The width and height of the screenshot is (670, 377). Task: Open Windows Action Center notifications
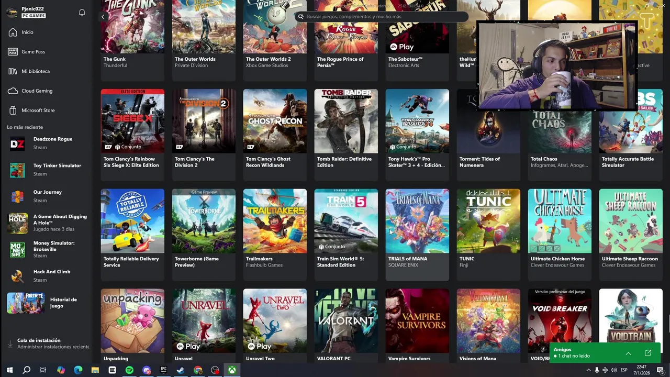click(x=660, y=370)
